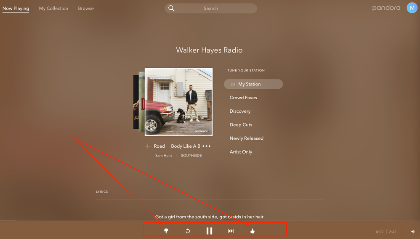This screenshot has width=420, height=239.
Task: Give the song a thumbs up
Action: (253, 231)
